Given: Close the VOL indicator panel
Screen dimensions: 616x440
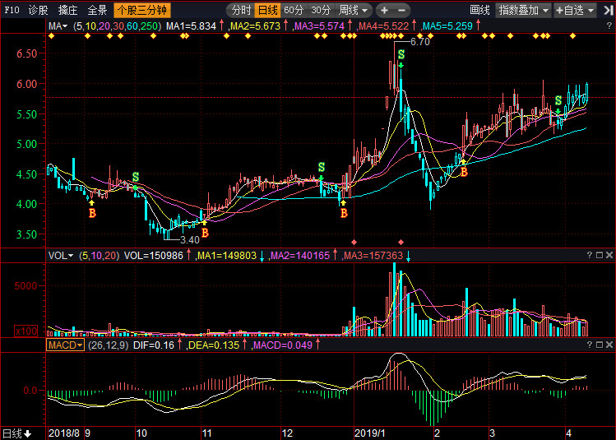Looking at the screenshot, I should pos(609,256).
